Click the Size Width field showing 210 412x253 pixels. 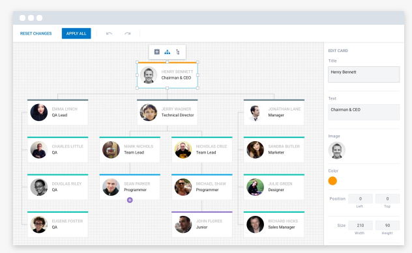click(x=360, y=226)
